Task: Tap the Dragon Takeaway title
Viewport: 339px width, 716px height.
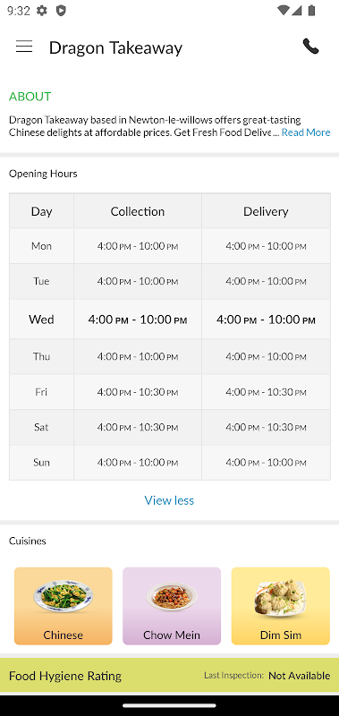Action: click(x=115, y=47)
